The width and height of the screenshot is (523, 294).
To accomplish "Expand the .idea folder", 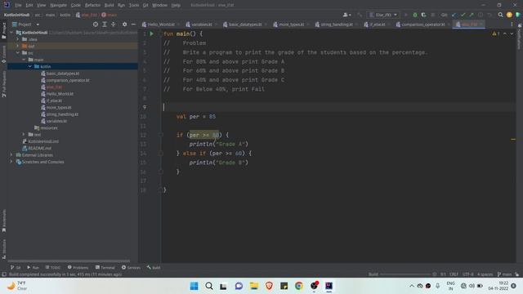I will (18, 39).
